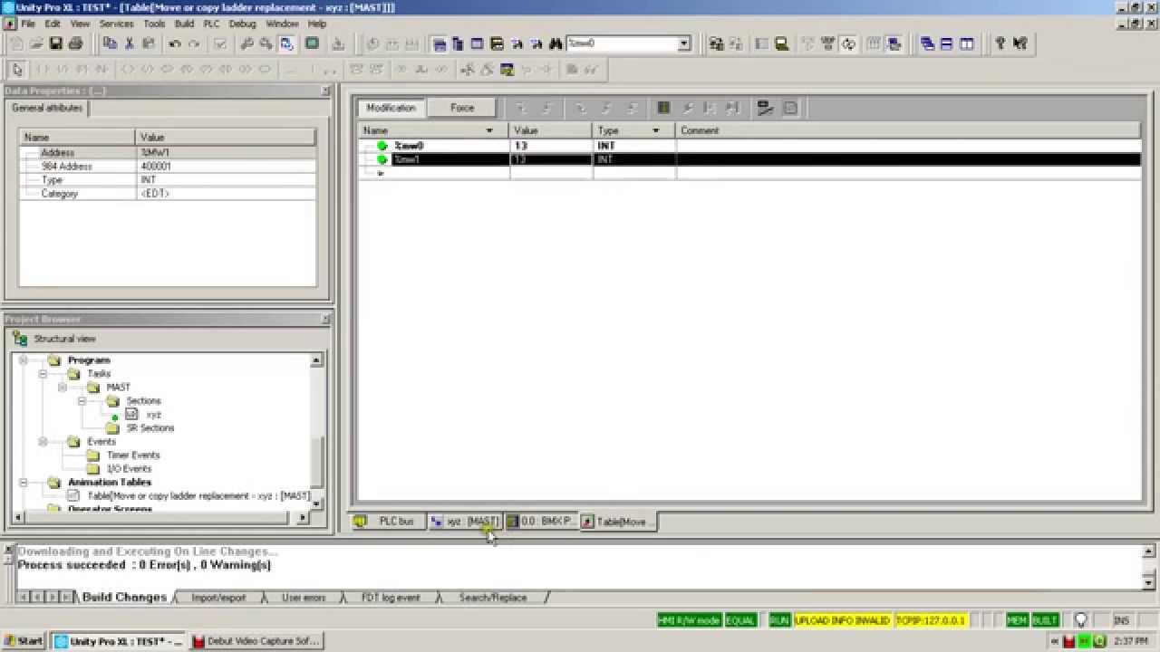Click the Build Changes wrench icon
This screenshot has height=652, width=1160.
pyautogui.click(x=246, y=43)
